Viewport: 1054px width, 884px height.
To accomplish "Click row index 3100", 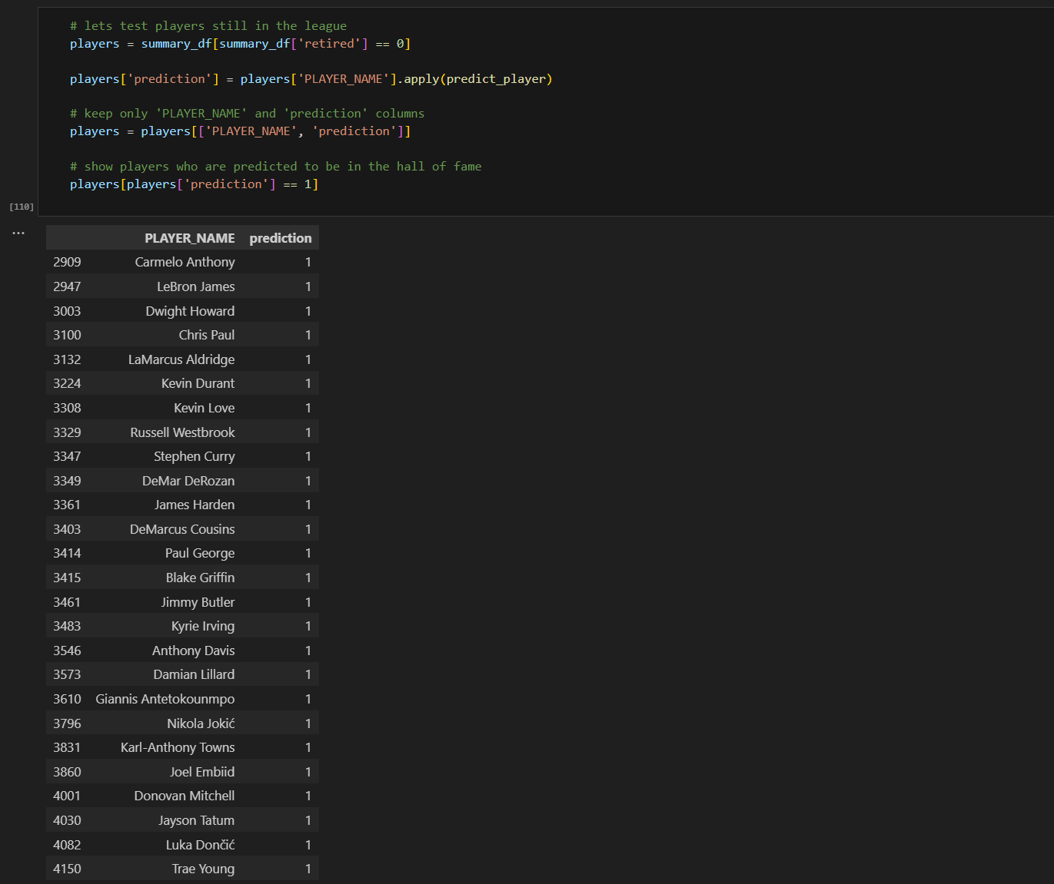I will pos(67,335).
